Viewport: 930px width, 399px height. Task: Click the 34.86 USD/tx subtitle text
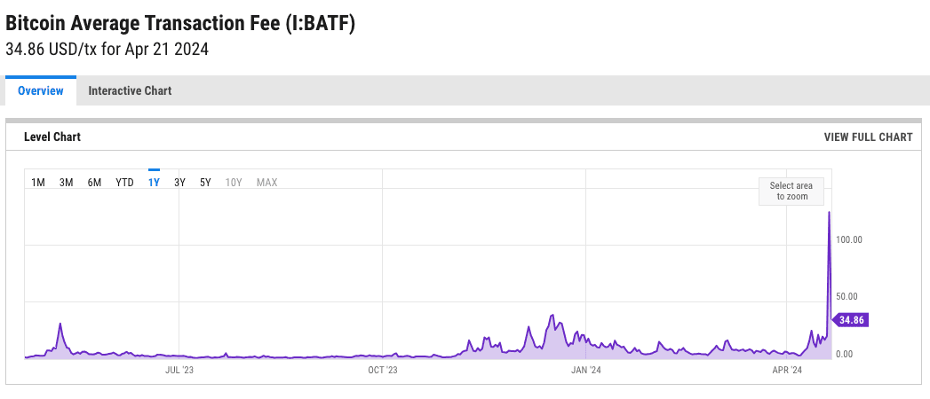[x=107, y=49]
